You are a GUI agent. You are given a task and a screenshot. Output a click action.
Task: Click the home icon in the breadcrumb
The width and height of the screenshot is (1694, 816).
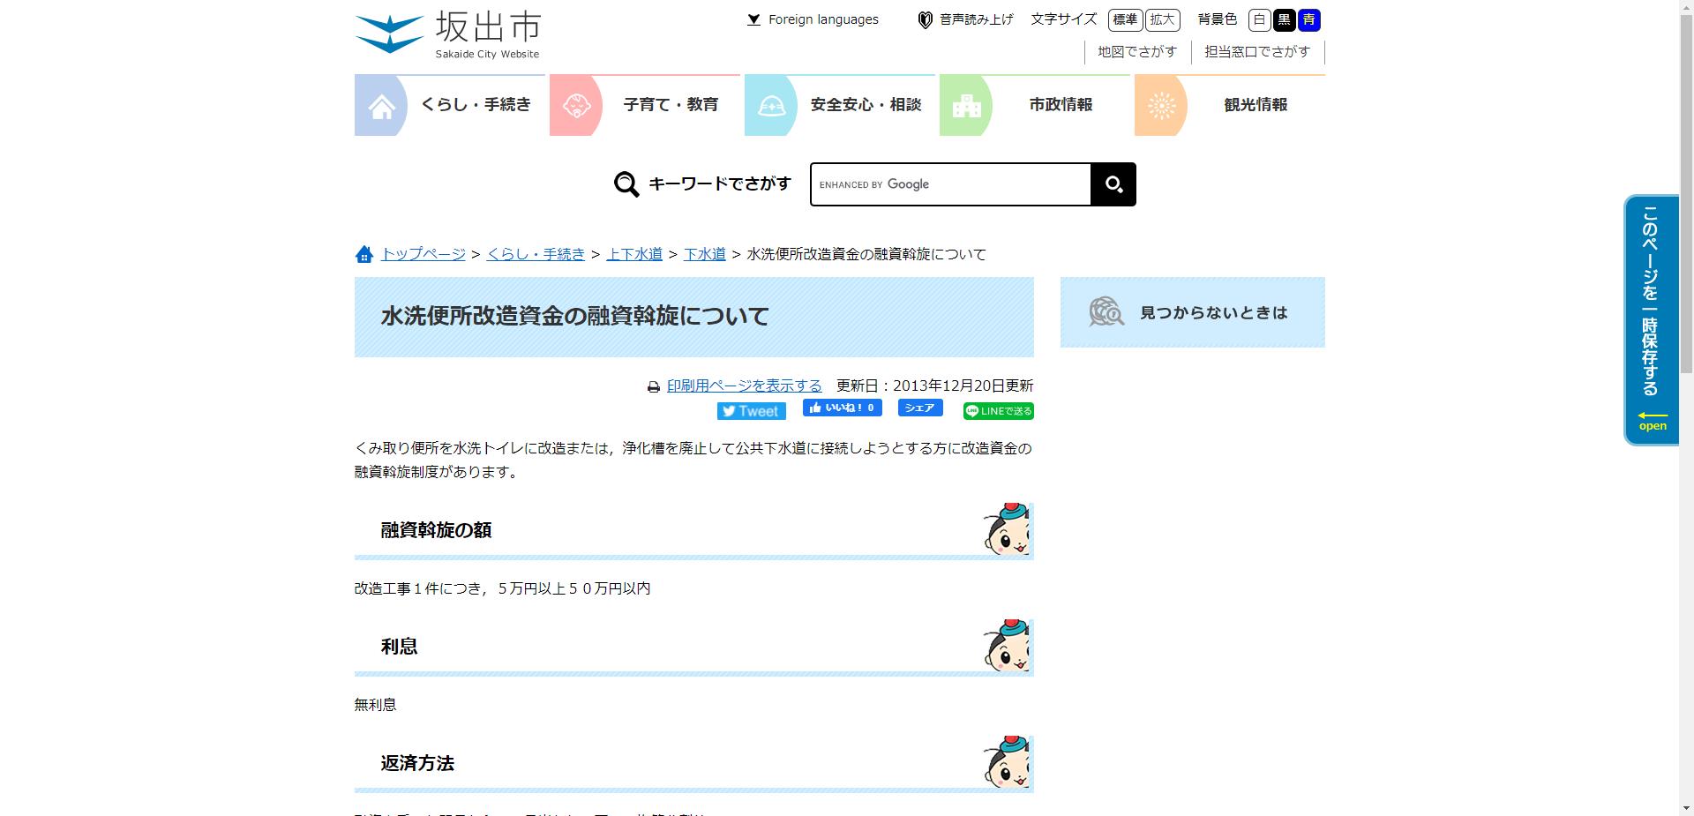coord(364,254)
